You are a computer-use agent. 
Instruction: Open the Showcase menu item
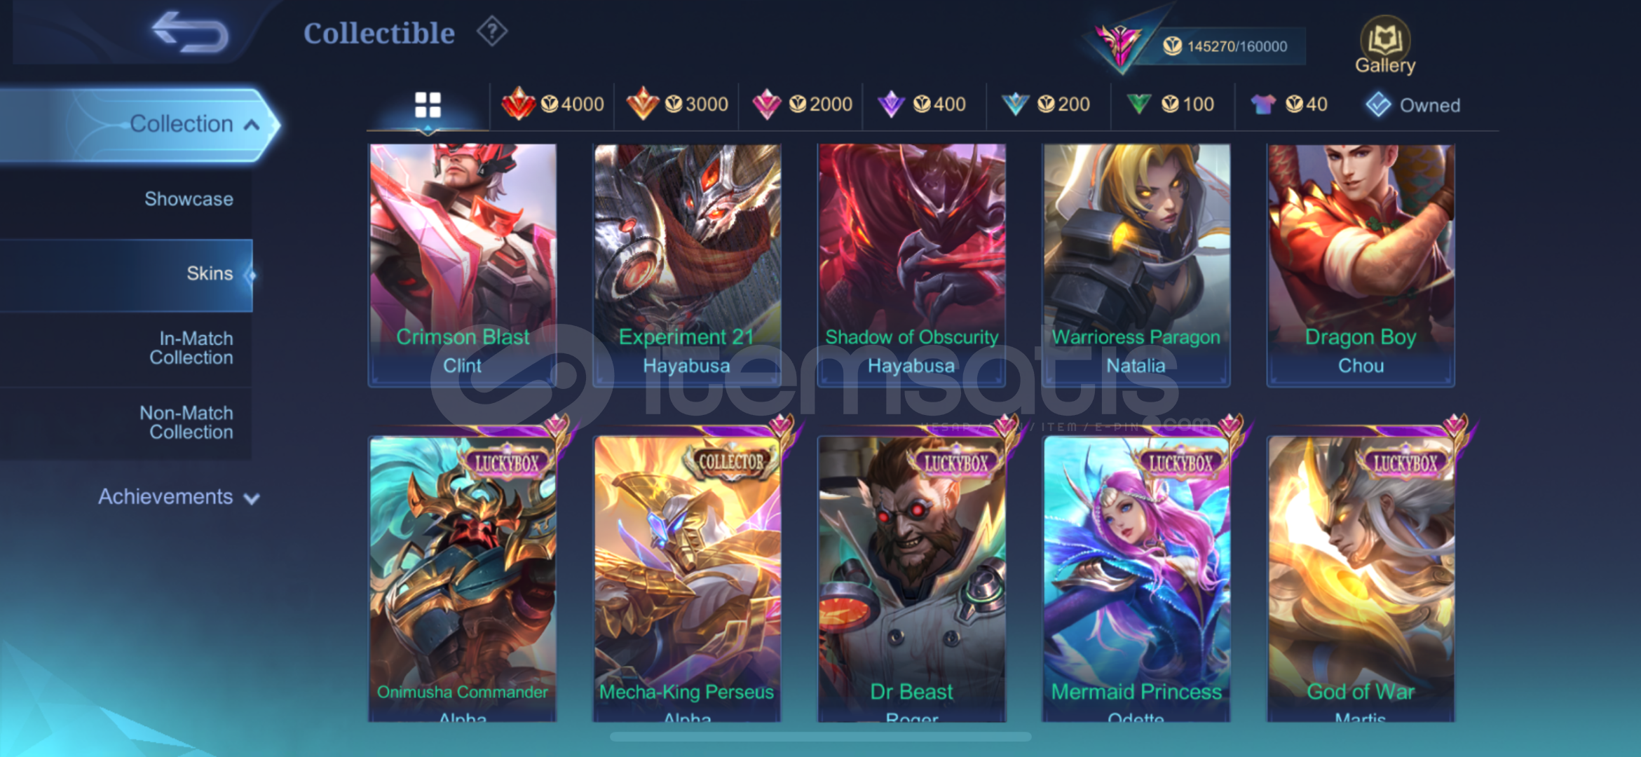189,199
